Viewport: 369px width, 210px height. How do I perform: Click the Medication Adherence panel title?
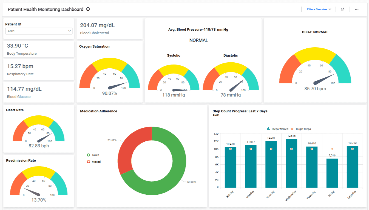pos(98,111)
